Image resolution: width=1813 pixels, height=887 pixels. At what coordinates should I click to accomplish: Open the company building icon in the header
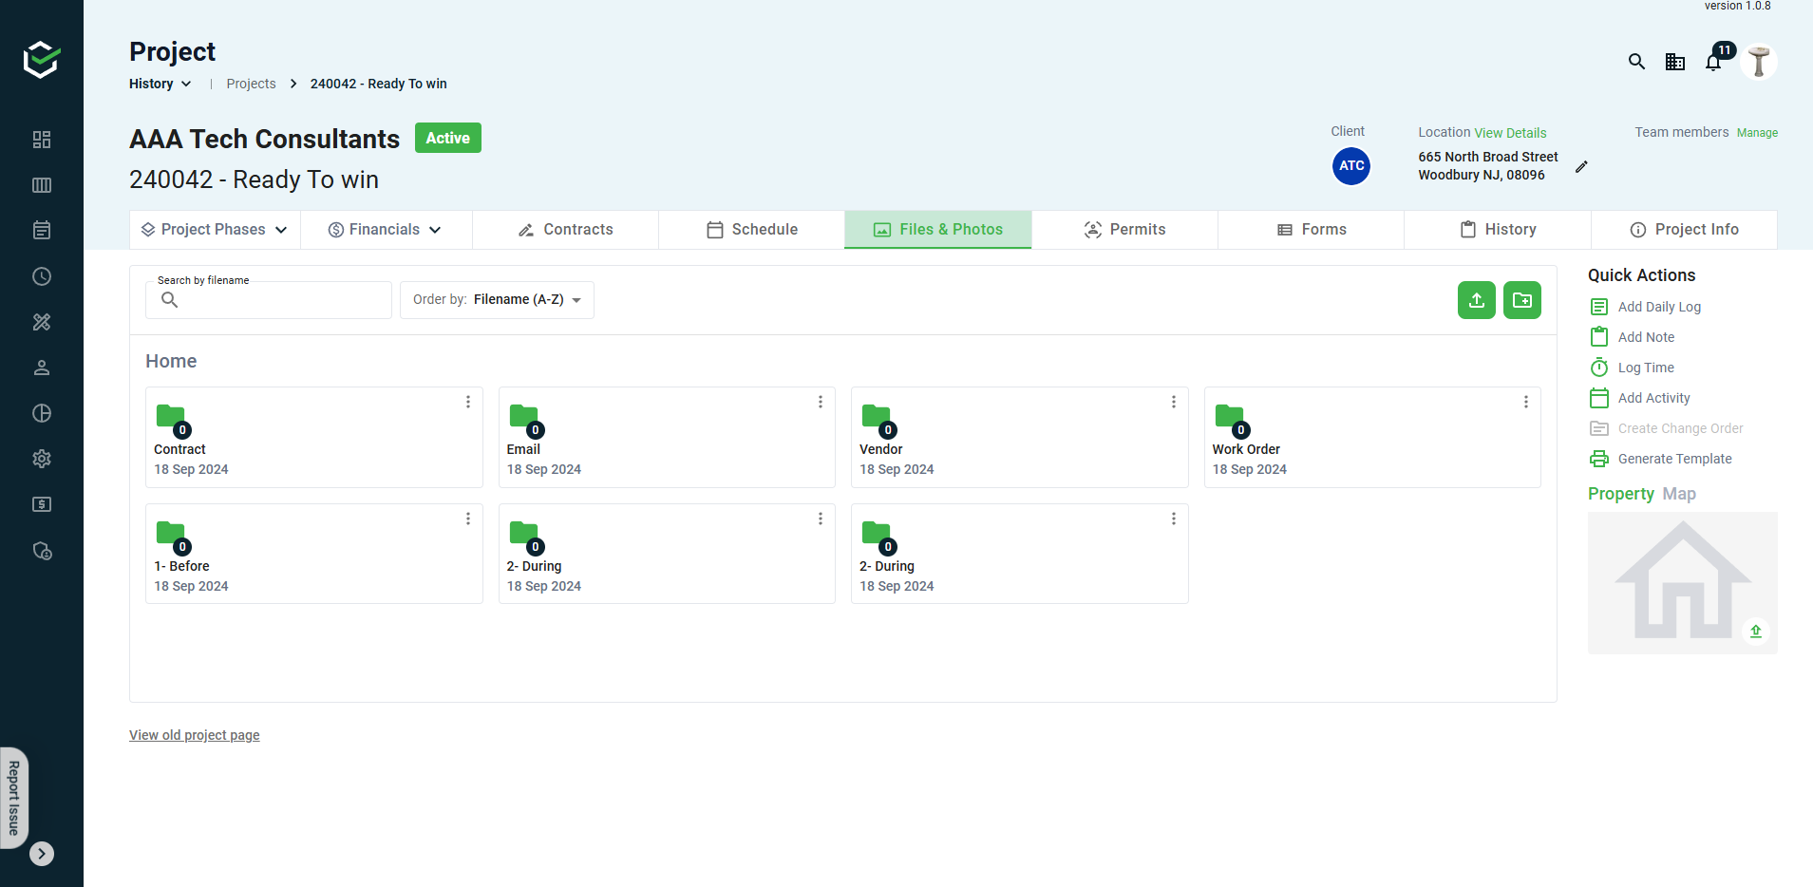click(x=1675, y=62)
